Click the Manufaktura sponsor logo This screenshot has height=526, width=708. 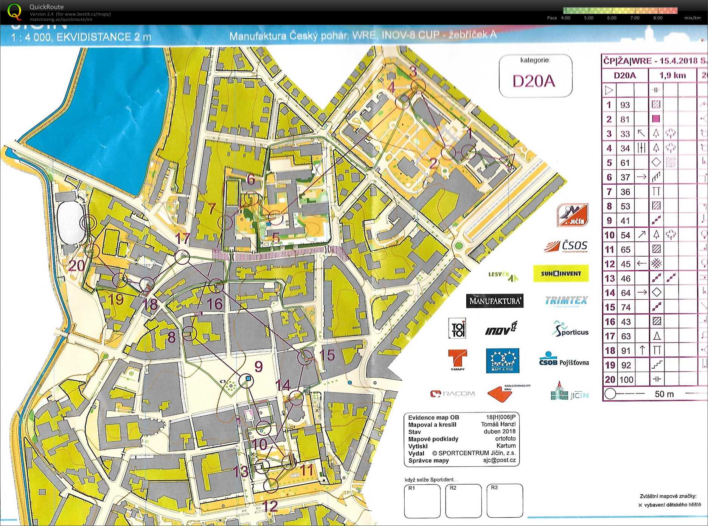coord(495,301)
